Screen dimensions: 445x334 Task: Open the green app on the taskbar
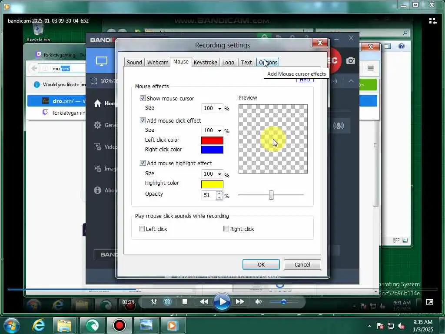92,325
